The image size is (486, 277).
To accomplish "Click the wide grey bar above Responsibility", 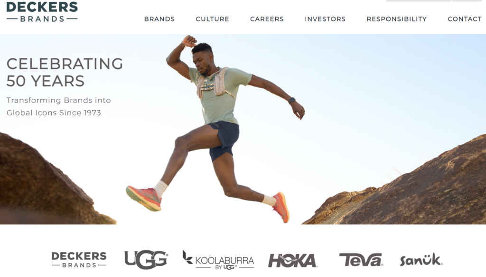I will click(x=418, y=0).
